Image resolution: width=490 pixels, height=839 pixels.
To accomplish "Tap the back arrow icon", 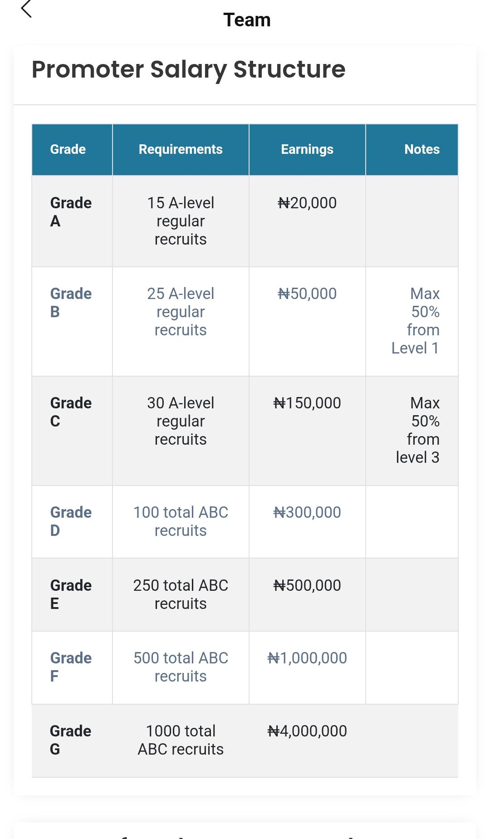I will coord(27,9).
